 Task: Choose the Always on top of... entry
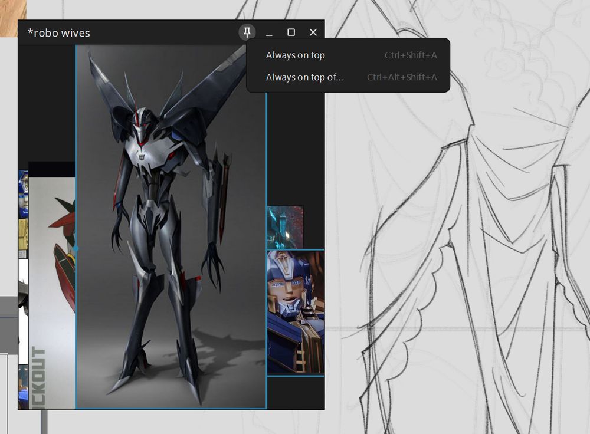[304, 77]
